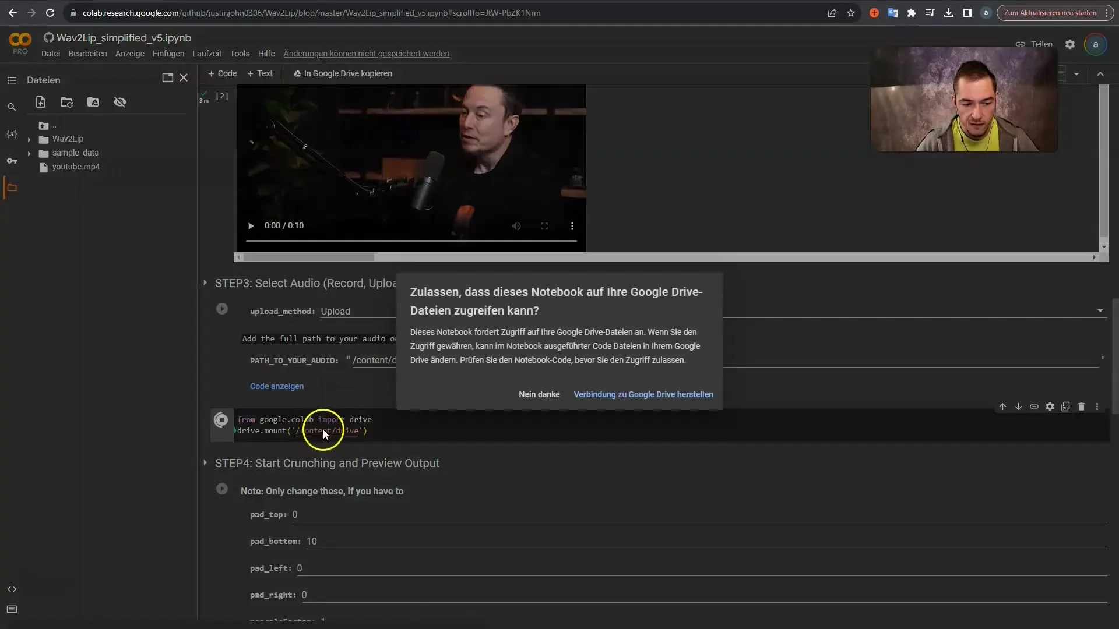The width and height of the screenshot is (1119, 629).
Task: Click Zum Aktualisieren neu starten button
Action: tap(1050, 13)
